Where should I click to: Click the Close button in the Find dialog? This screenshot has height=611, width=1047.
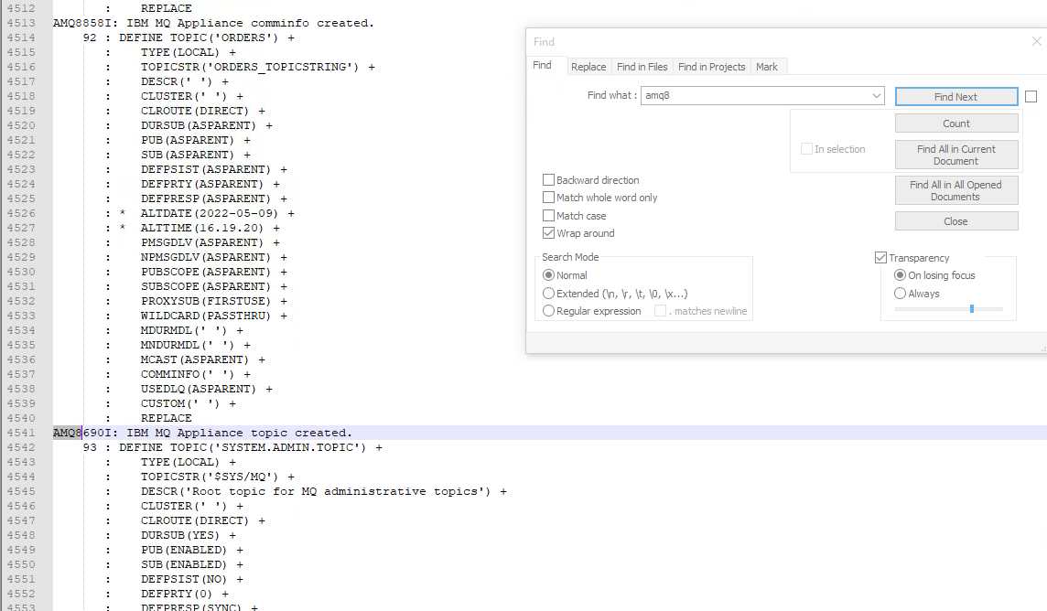click(956, 221)
